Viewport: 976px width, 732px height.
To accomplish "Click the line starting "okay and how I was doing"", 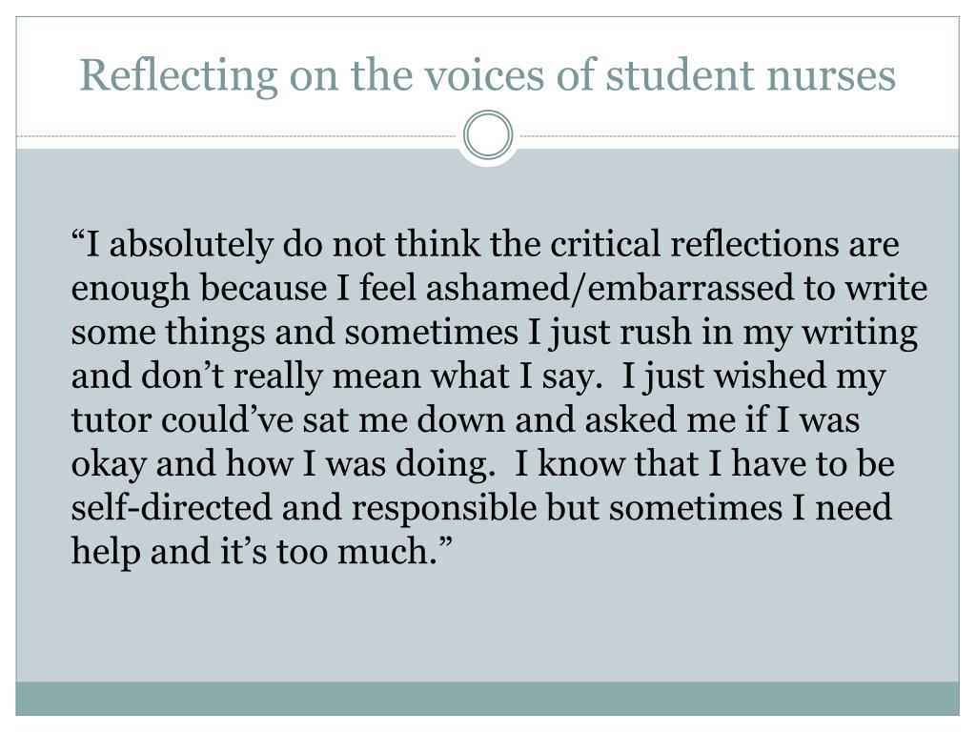I will [x=483, y=464].
